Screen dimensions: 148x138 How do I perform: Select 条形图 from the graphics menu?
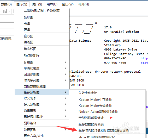pyautogui.click(x=42, y=17)
